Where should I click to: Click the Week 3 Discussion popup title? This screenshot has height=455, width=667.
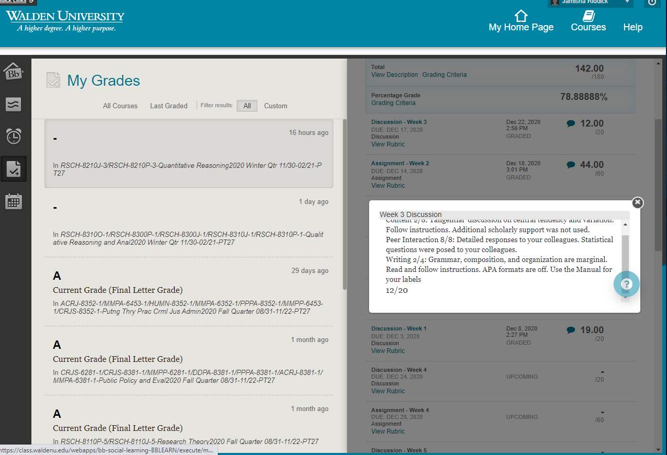(410, 214)
